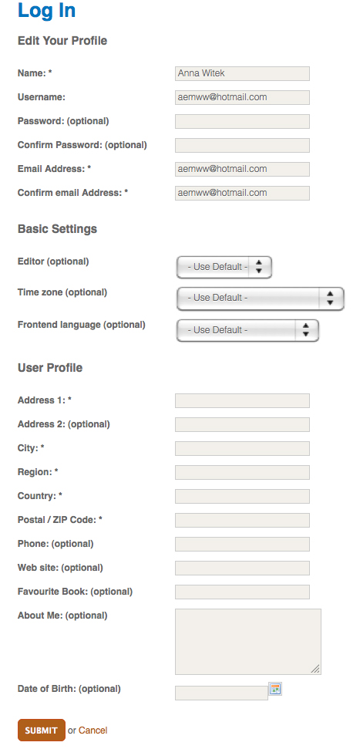360x749 pixels.
Task: Click the Submit button
Action: [x=42, y=730]
